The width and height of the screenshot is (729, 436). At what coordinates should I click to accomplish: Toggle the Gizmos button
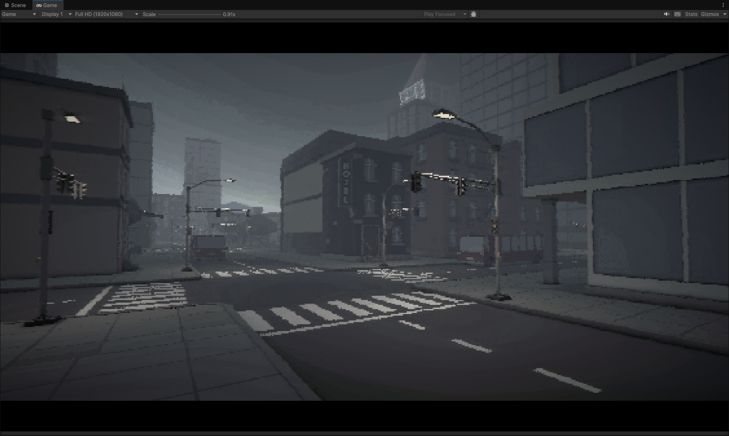pyautogui.click(x=710, y=14)
